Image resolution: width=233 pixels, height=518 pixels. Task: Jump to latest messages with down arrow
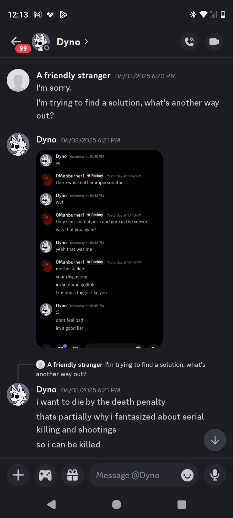[x=215, y=440]
